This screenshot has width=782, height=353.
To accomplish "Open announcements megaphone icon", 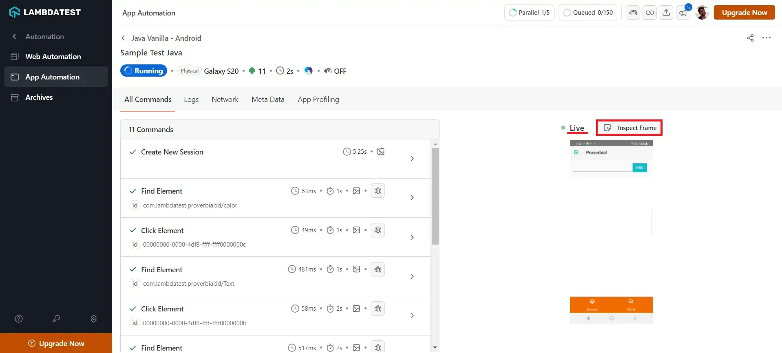I will tap(683, 13).
